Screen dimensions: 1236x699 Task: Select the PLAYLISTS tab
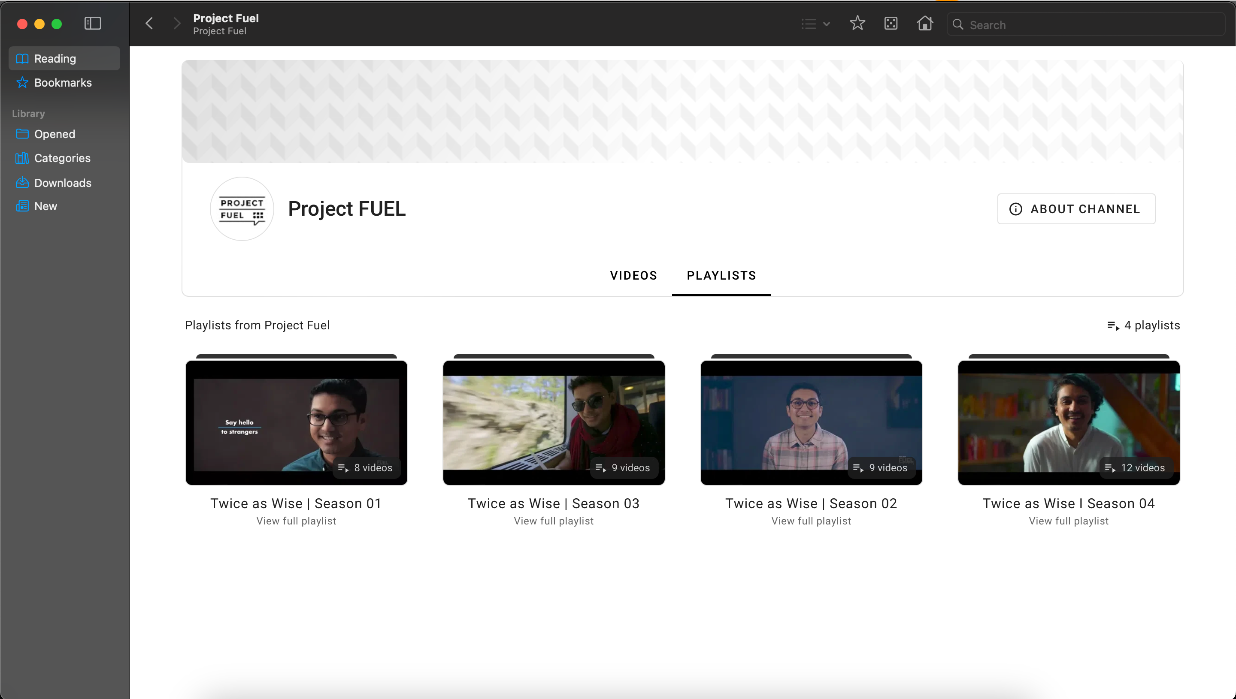pyautogui.click(x=721, y=275)
